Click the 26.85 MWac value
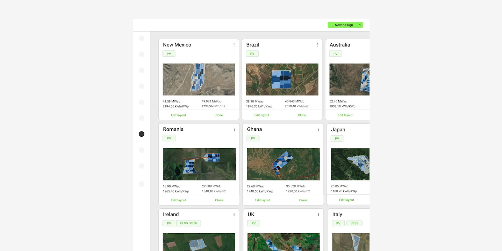The width and height of the screenshot is (502, 251). point(339,186)
